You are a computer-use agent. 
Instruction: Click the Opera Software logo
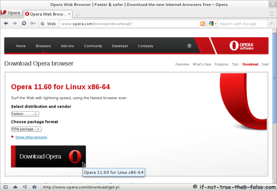tap(241, 46)
